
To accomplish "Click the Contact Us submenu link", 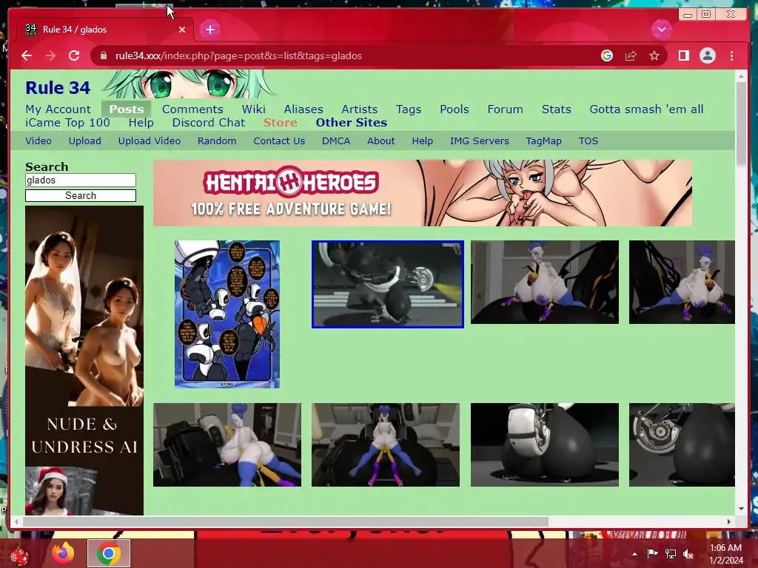I will coord(279,141).
